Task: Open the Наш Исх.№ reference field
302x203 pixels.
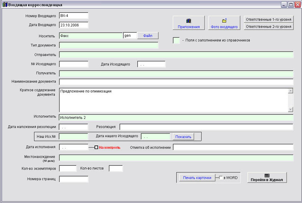Action: (x=73, y=137)
